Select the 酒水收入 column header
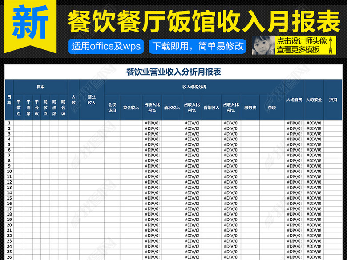347x260 pixels. point(172,107)
